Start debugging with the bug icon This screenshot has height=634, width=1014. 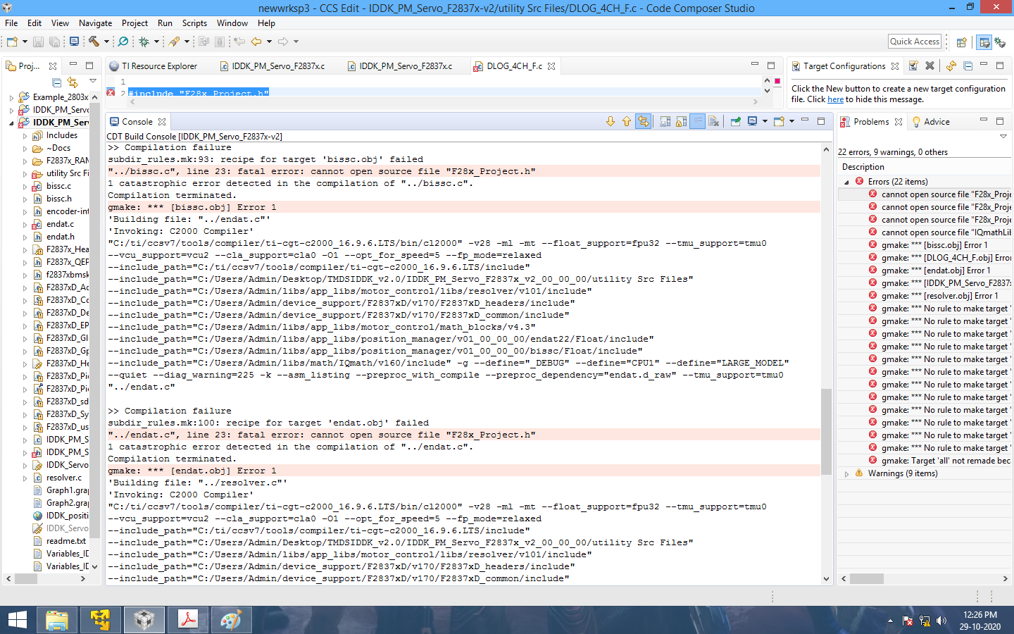click(x=144, y=42)
